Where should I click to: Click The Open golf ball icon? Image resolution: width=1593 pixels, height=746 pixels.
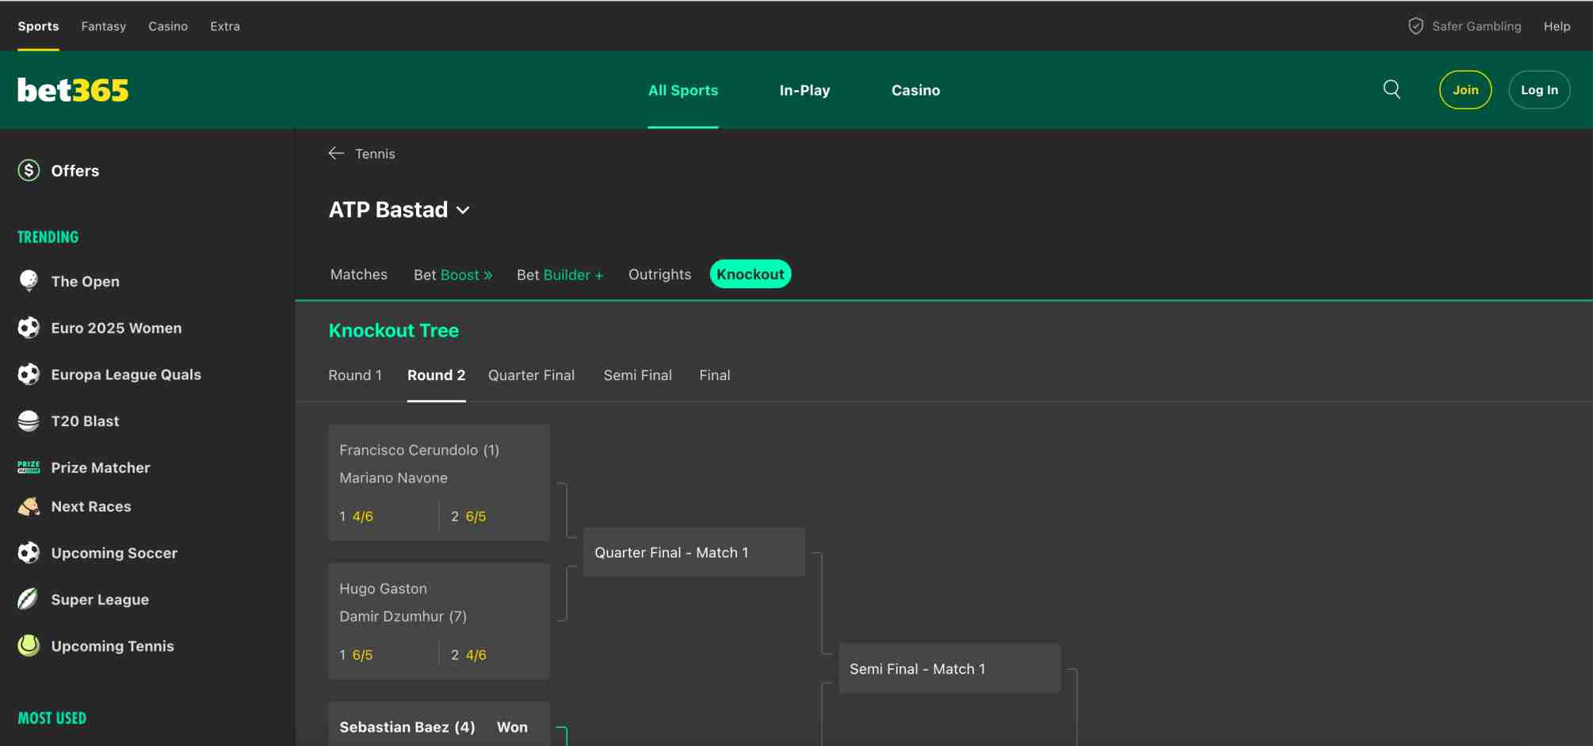coord(29,281)
